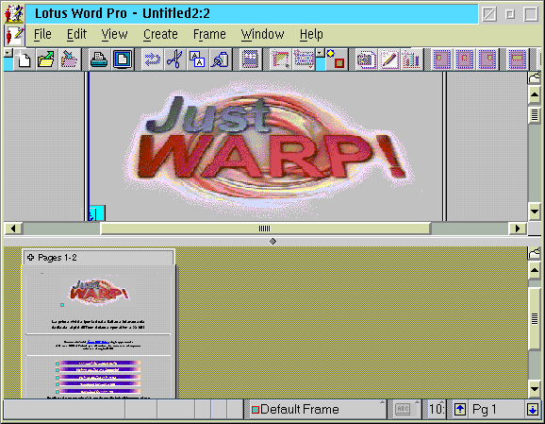Save the document with the disk icon
This screenshot has height=424, width=545.
[x=69, y=59]
